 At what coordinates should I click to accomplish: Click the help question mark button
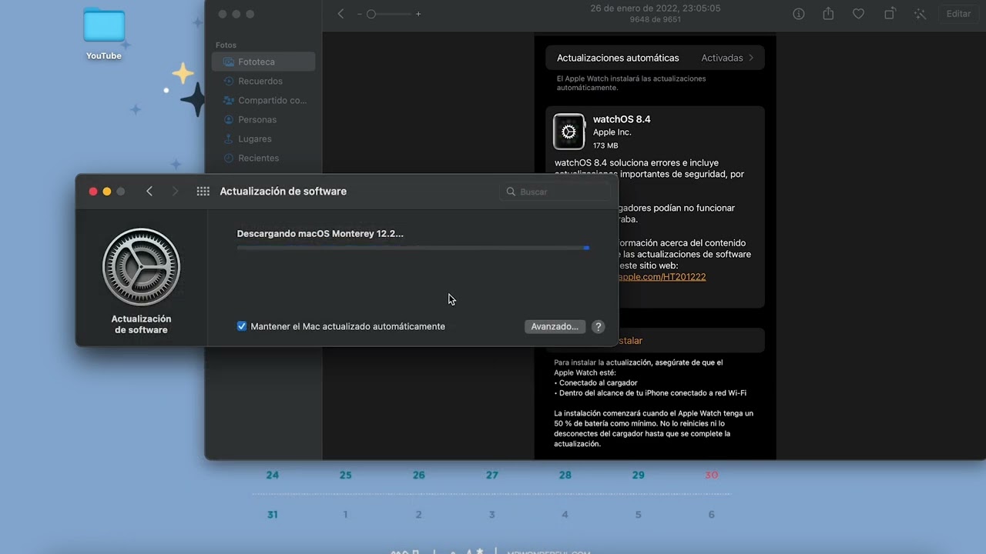[598, 326]
